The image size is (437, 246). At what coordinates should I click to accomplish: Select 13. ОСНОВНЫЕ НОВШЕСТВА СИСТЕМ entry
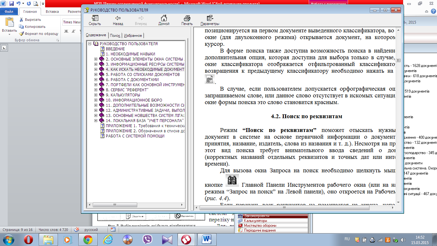145,116
